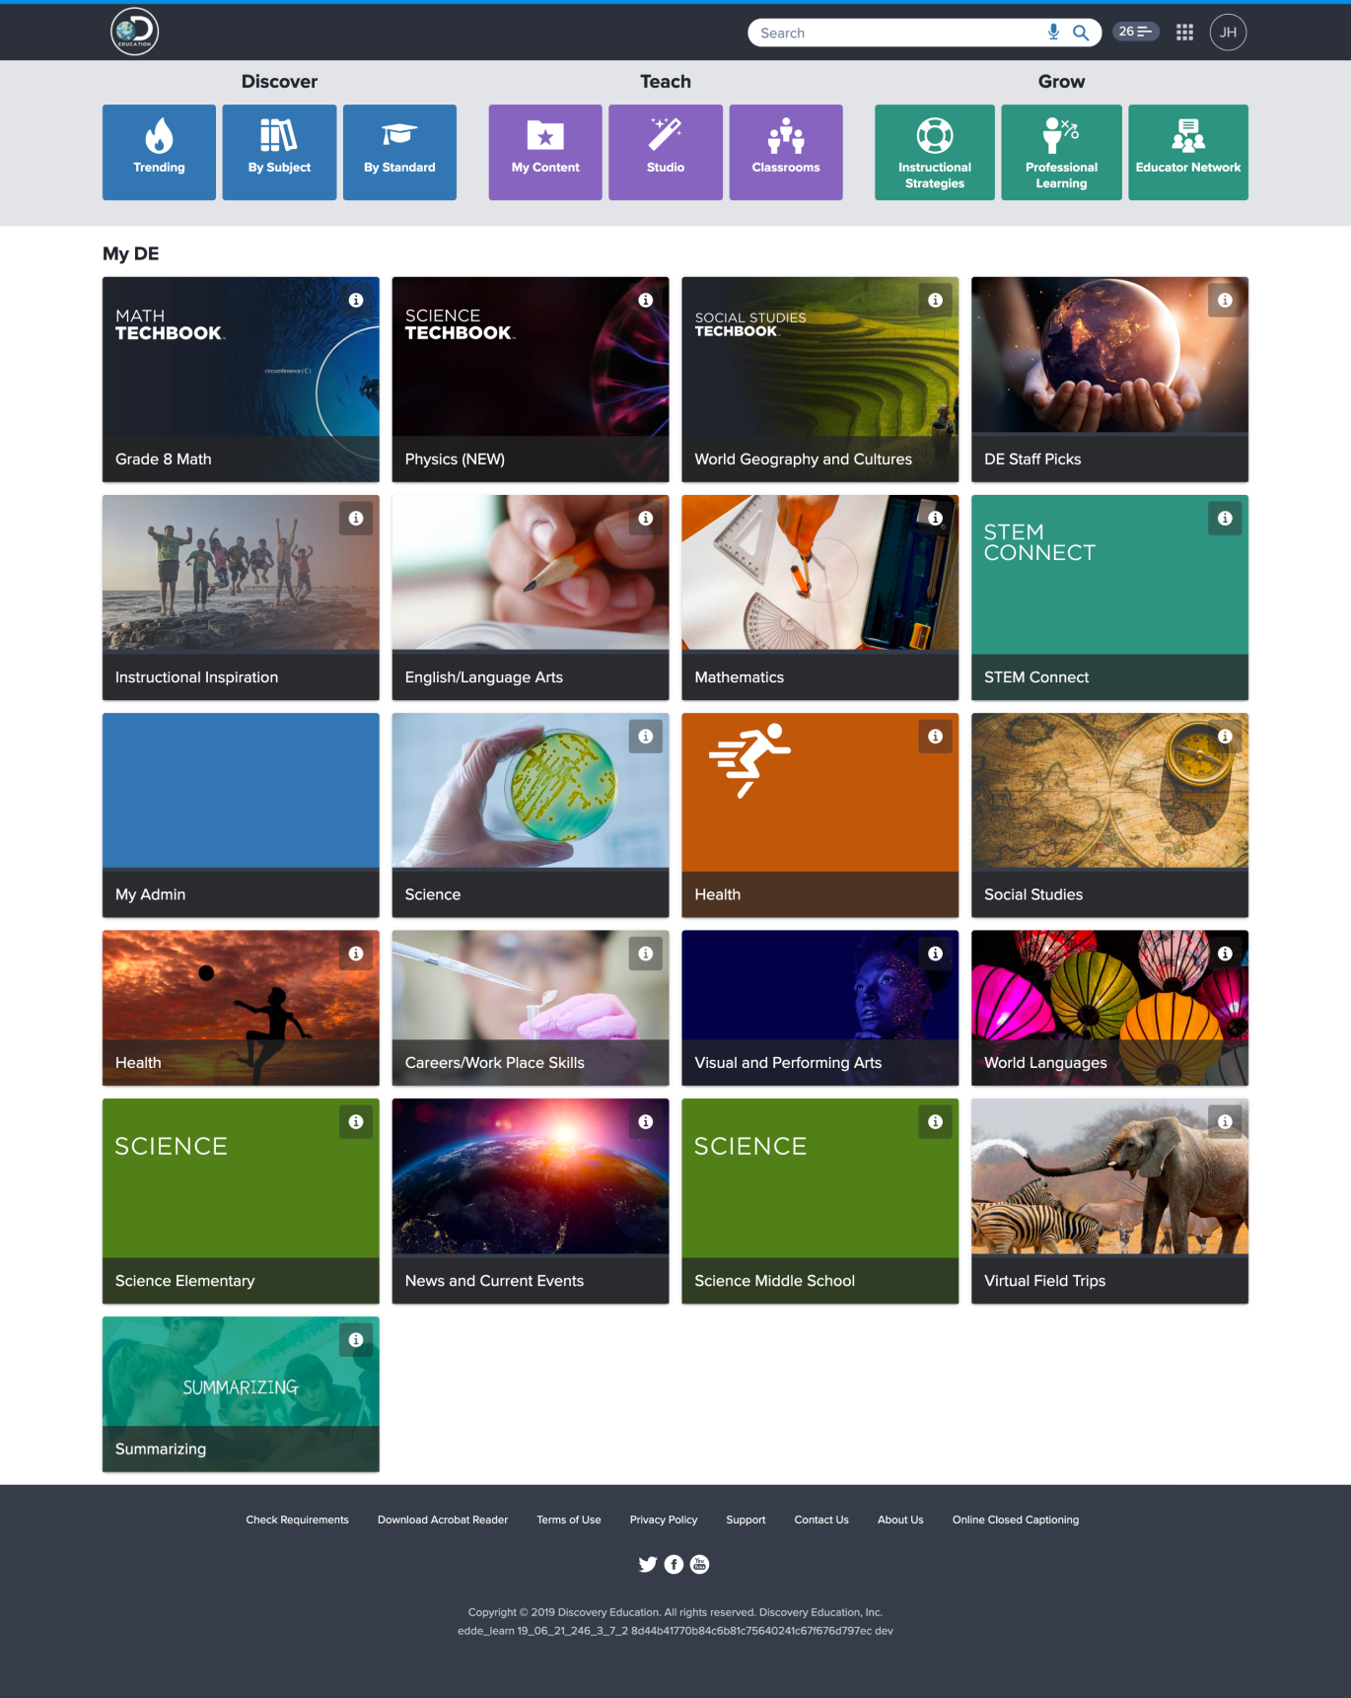The image size is (1351, 1698).
Task: Click the Check Requirements footer link
Action: [297, 1520]
